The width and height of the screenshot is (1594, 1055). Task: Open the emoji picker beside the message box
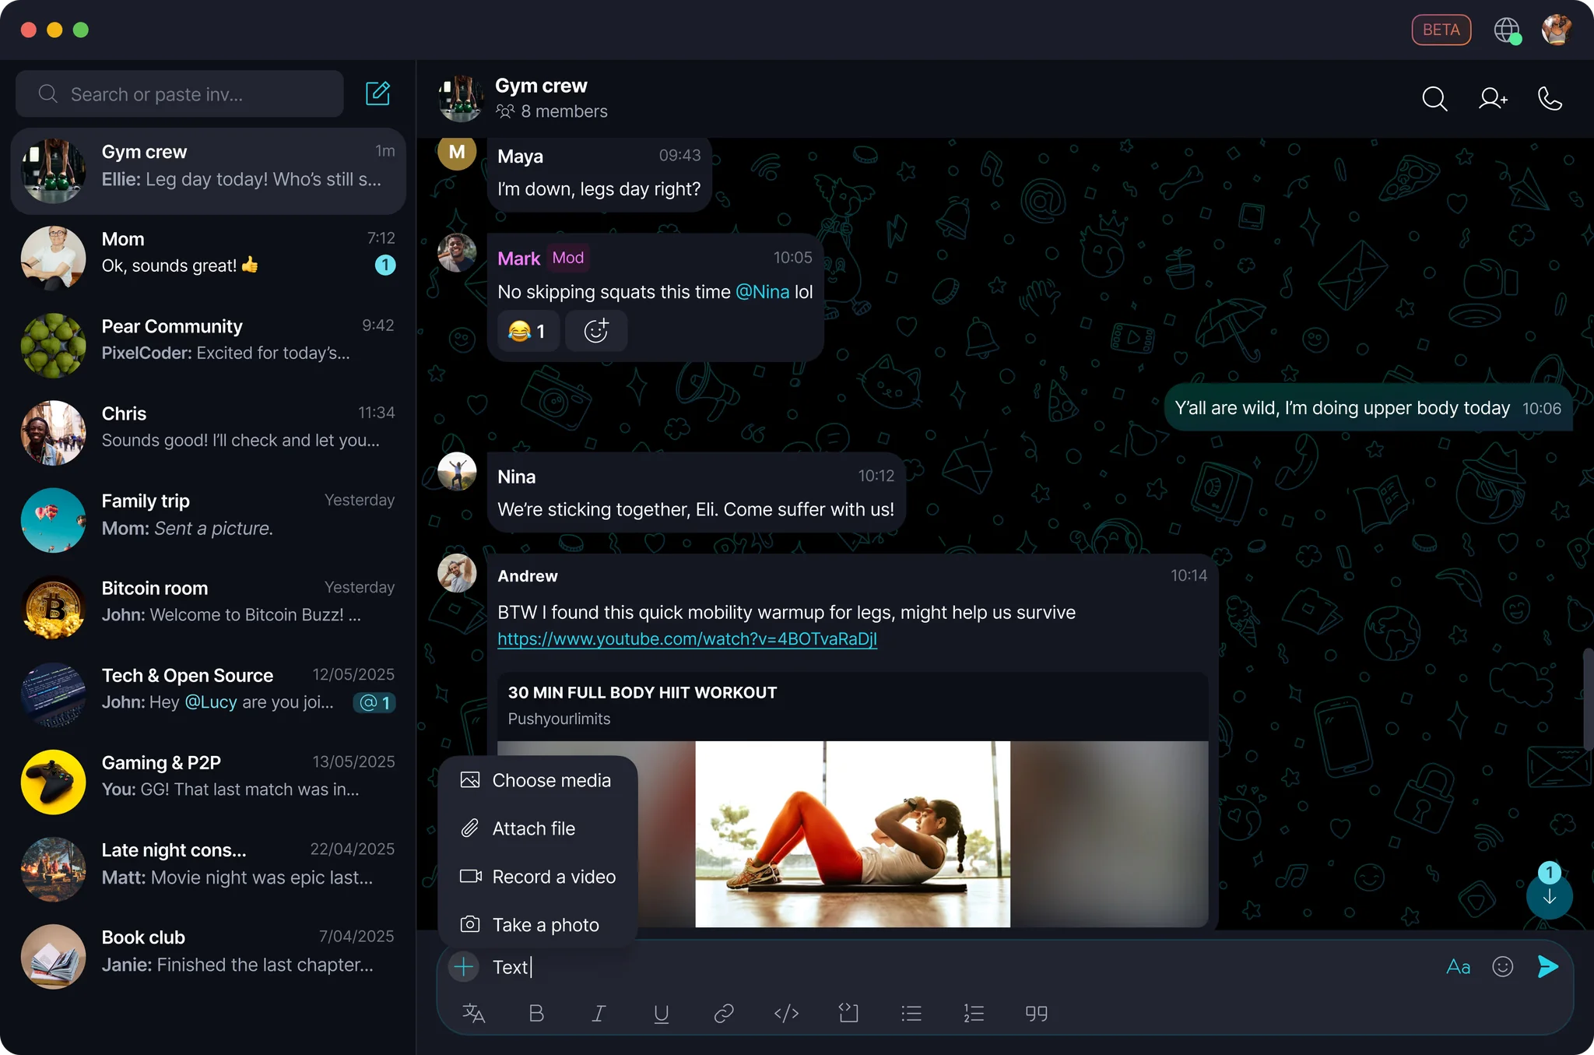(1502, 966)
